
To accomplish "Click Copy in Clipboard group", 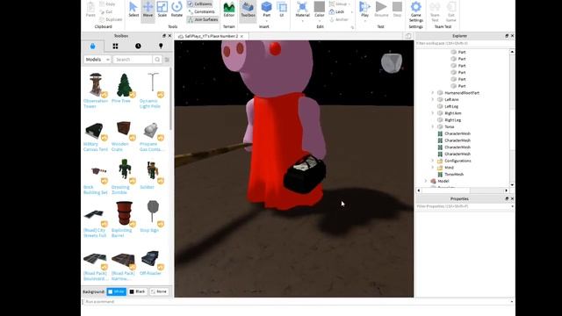I will pyautogui.click(x=107, y=4).
